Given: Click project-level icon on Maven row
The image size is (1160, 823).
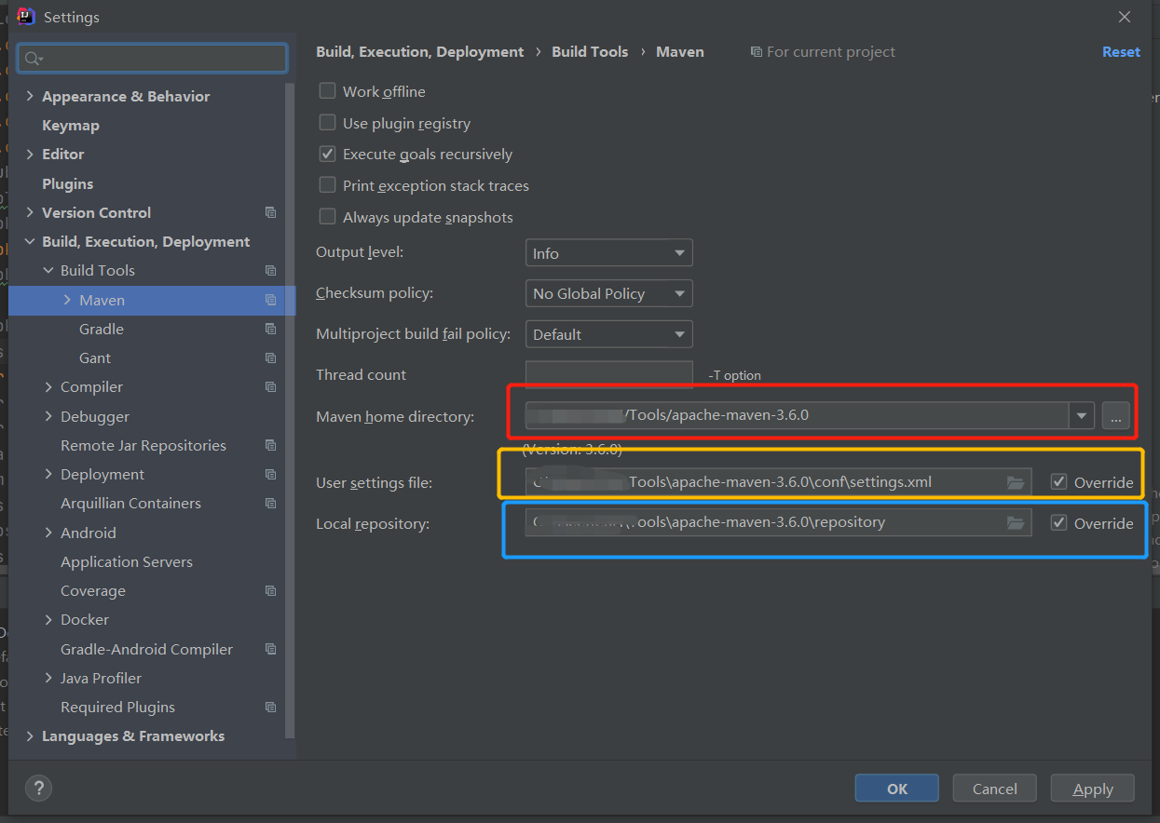Looking at the screenshot, I should tap(270, 300).
